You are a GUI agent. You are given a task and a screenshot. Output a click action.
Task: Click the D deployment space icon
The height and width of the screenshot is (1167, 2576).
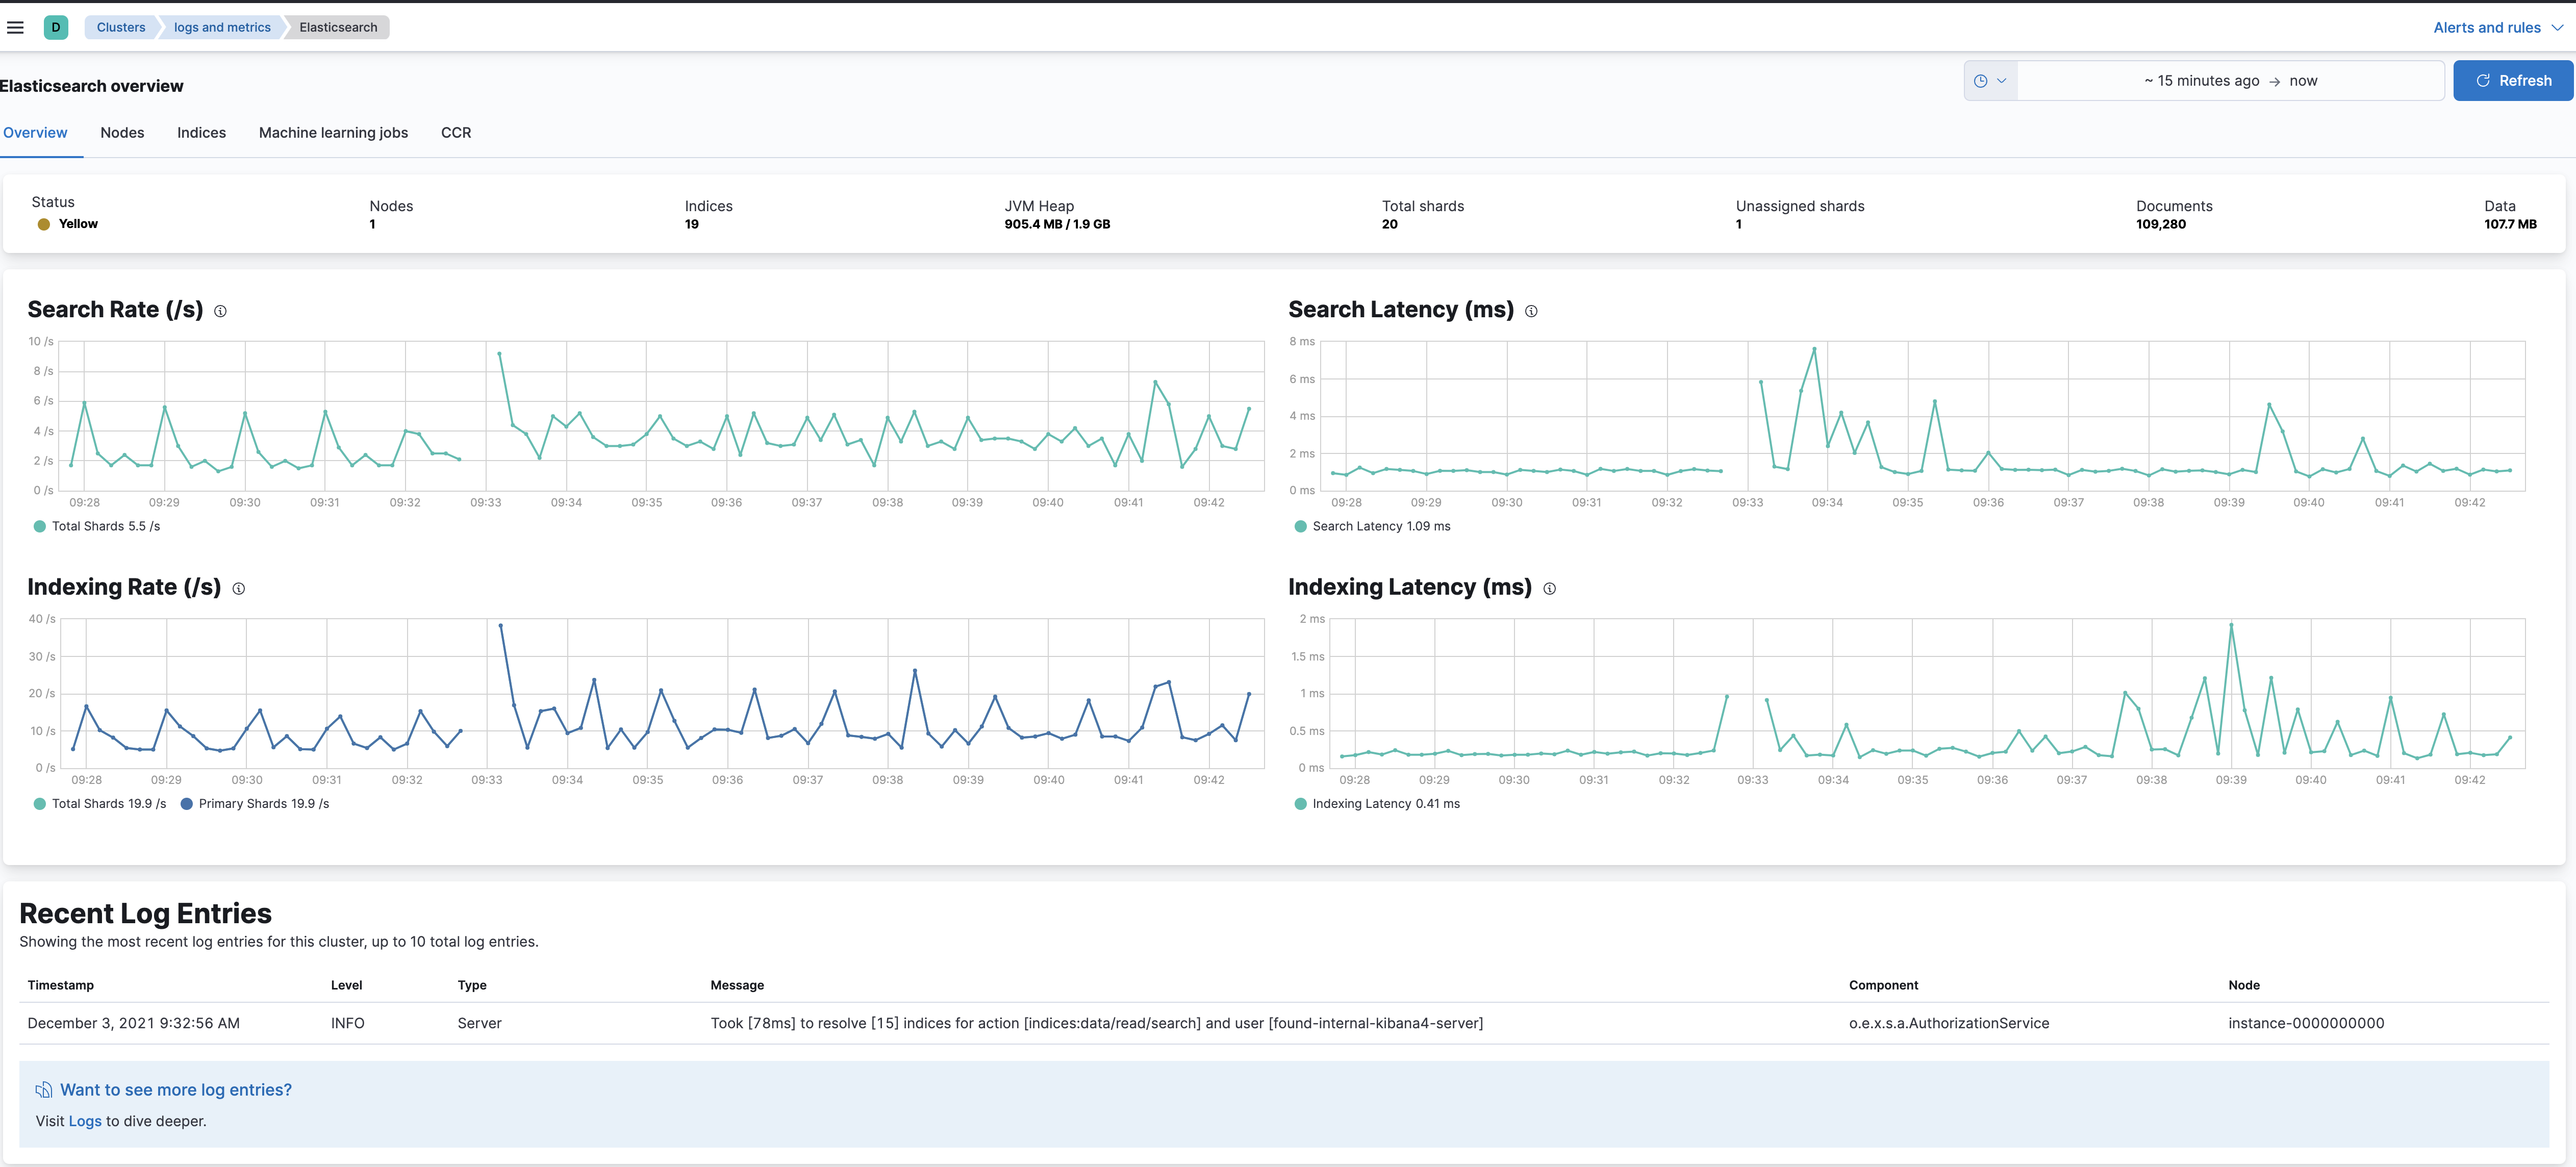(56, 27)
